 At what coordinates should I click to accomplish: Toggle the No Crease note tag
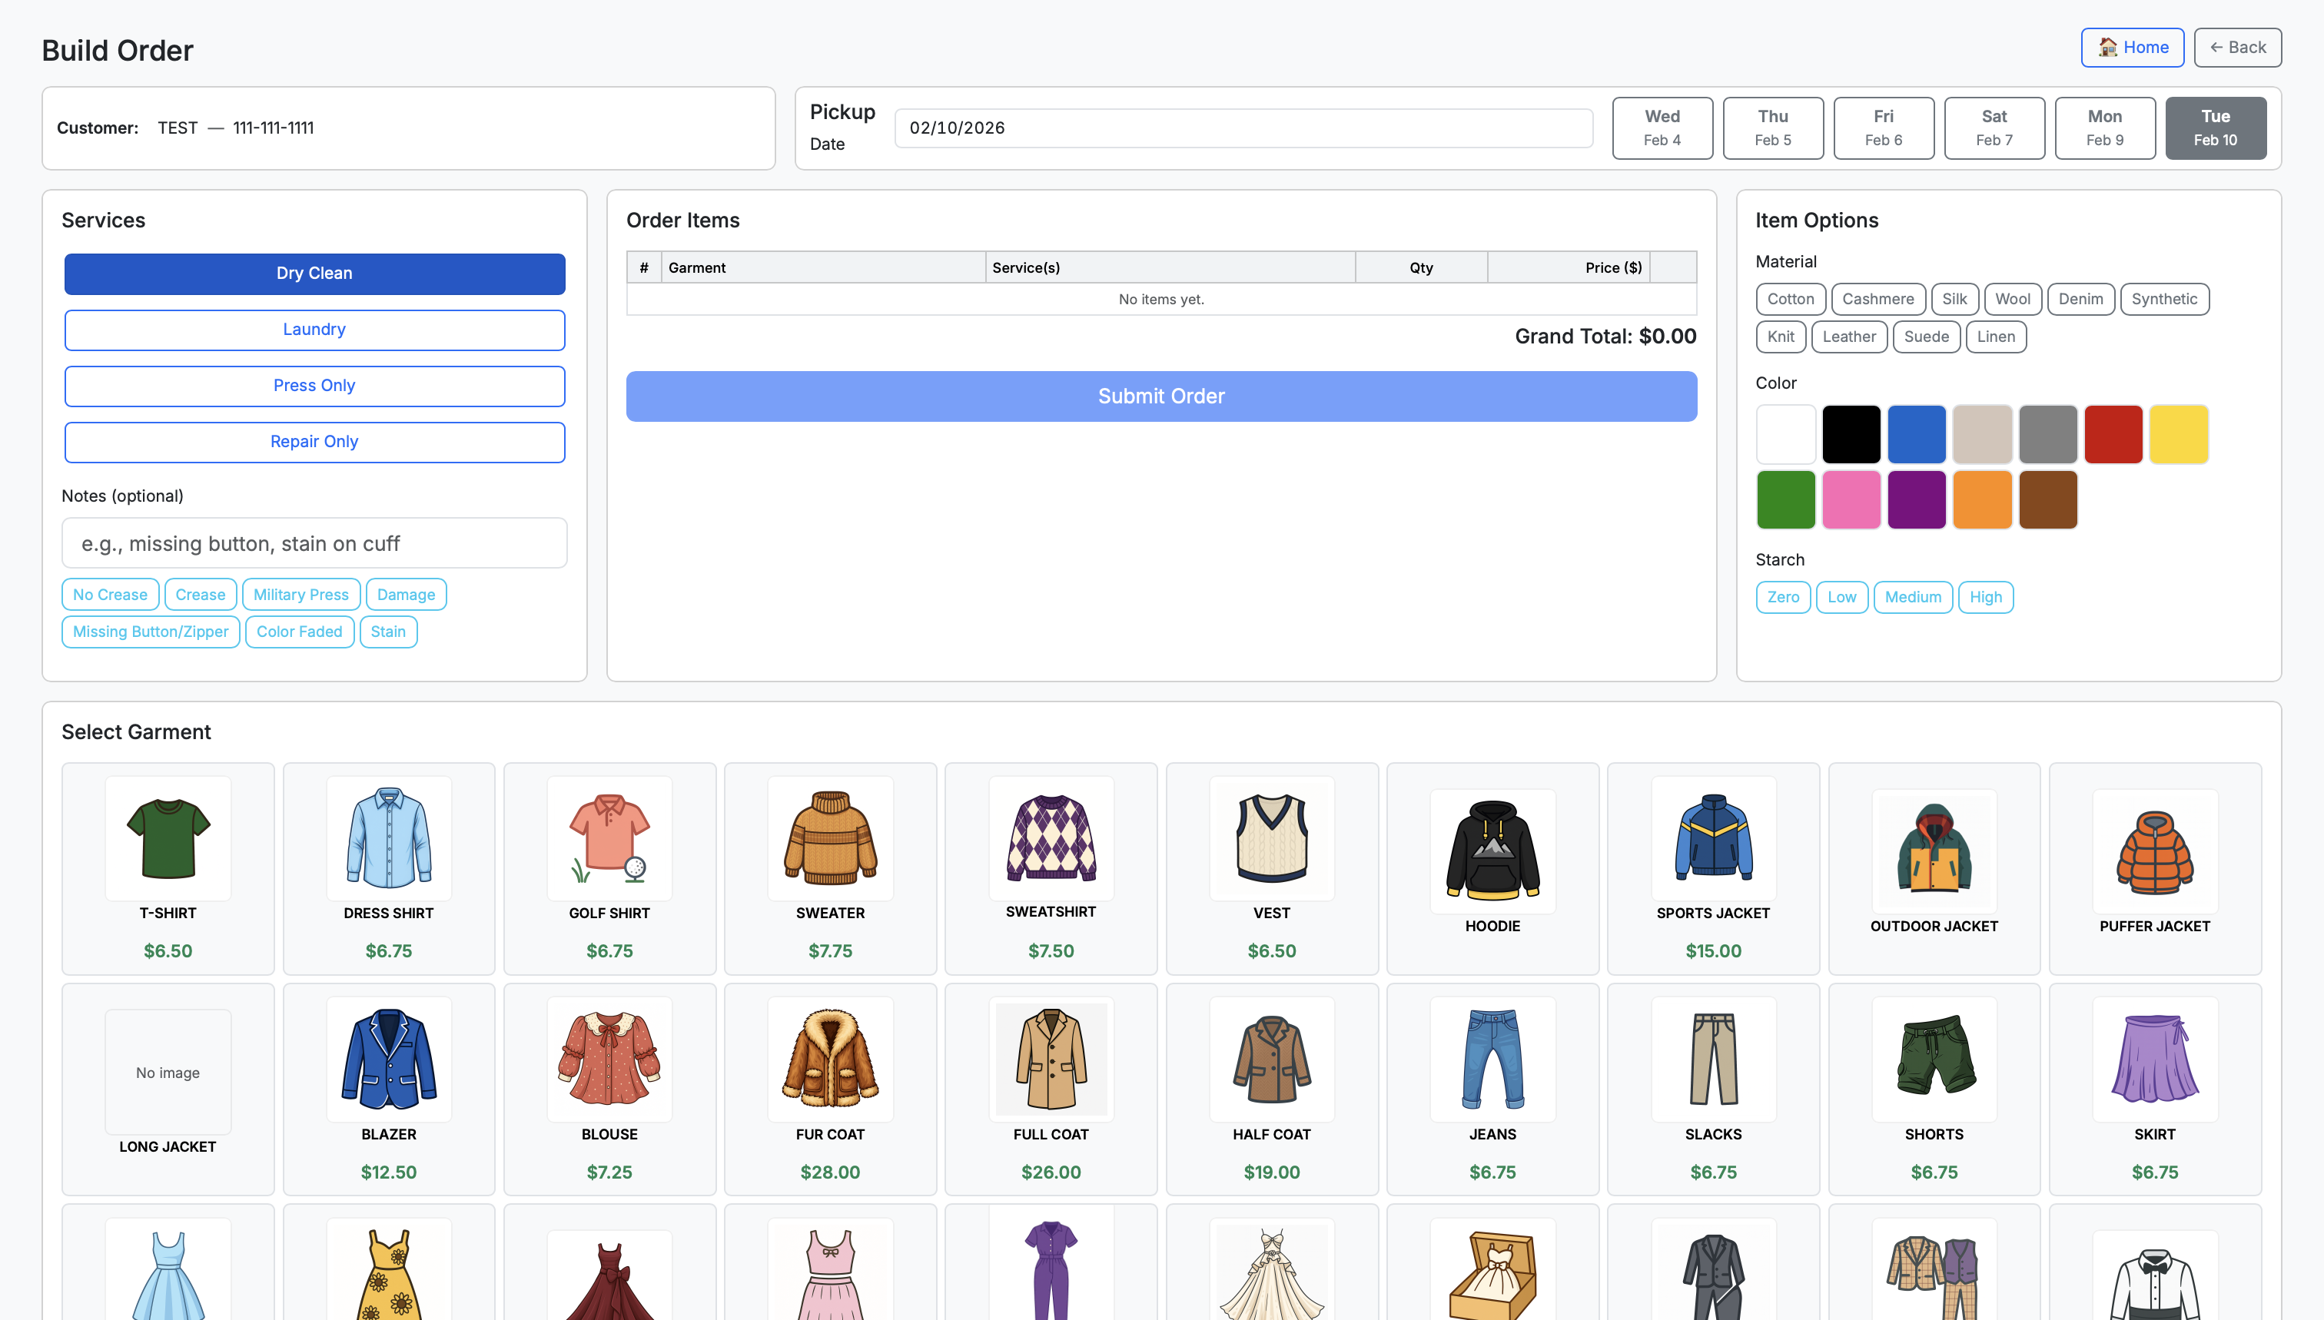pyautogui.click(x=110, y=594)
